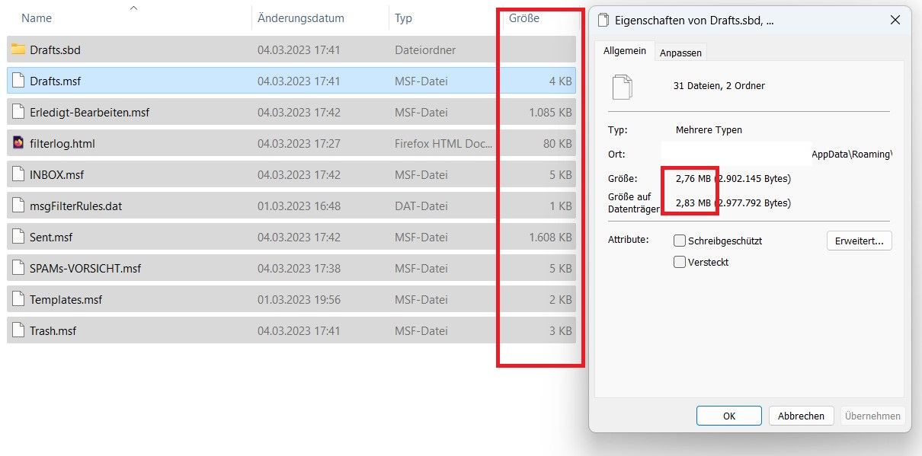Image resolution: width=922 pixels, height=456 pixels.
Task: Click the OK button
Action: tap(729, 416)
